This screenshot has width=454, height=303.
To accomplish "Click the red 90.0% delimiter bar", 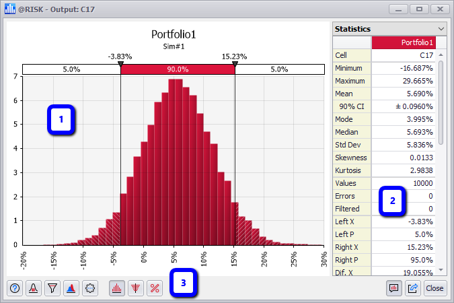I will (x=178, y=69).
